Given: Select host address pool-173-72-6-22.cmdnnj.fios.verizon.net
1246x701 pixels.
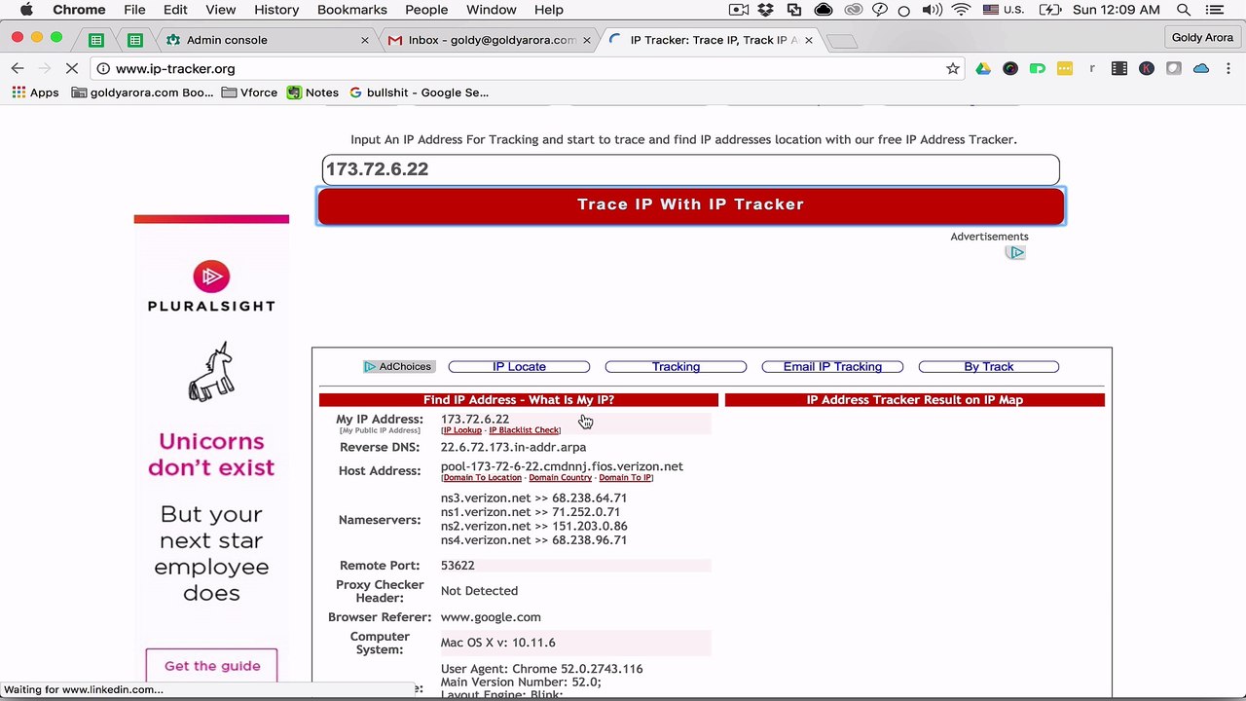Looking at the screenshot, I should tap(562, 466).
